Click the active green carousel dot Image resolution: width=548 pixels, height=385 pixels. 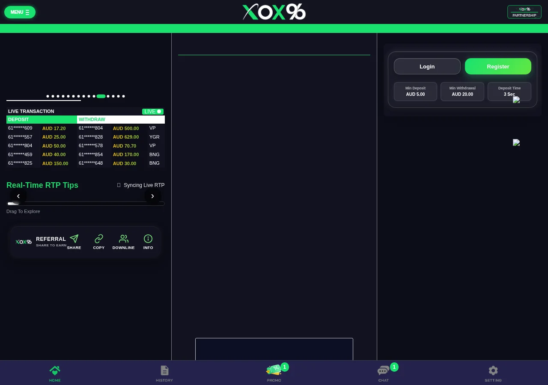[101, 96]
